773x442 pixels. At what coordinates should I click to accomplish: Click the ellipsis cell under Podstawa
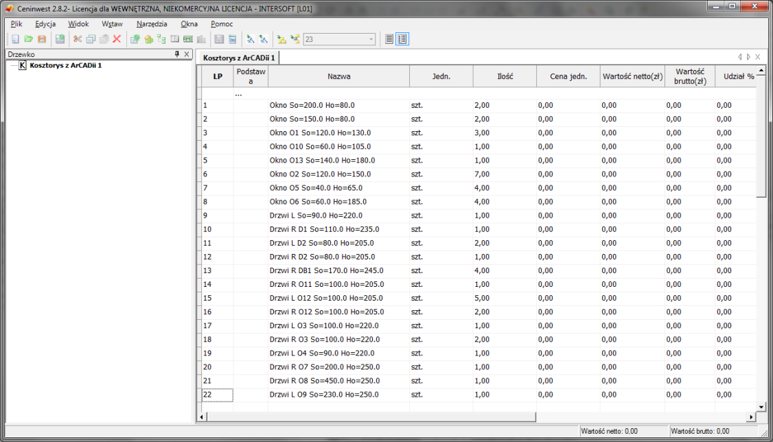coord(239,93)
